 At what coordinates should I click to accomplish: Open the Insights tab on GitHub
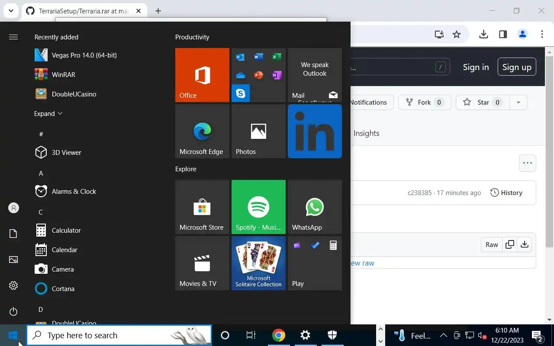coord(366,133)
